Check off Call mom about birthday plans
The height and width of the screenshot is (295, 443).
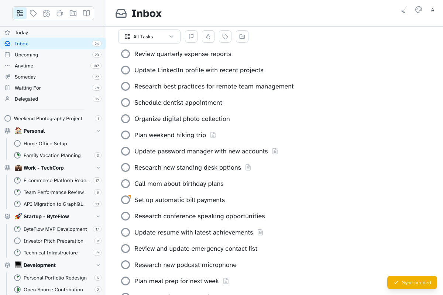(x=126, y=184)
